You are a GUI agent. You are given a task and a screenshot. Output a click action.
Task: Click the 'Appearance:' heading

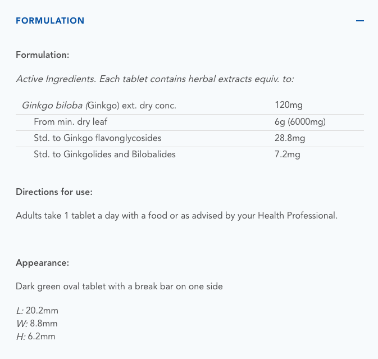(43, 262)
